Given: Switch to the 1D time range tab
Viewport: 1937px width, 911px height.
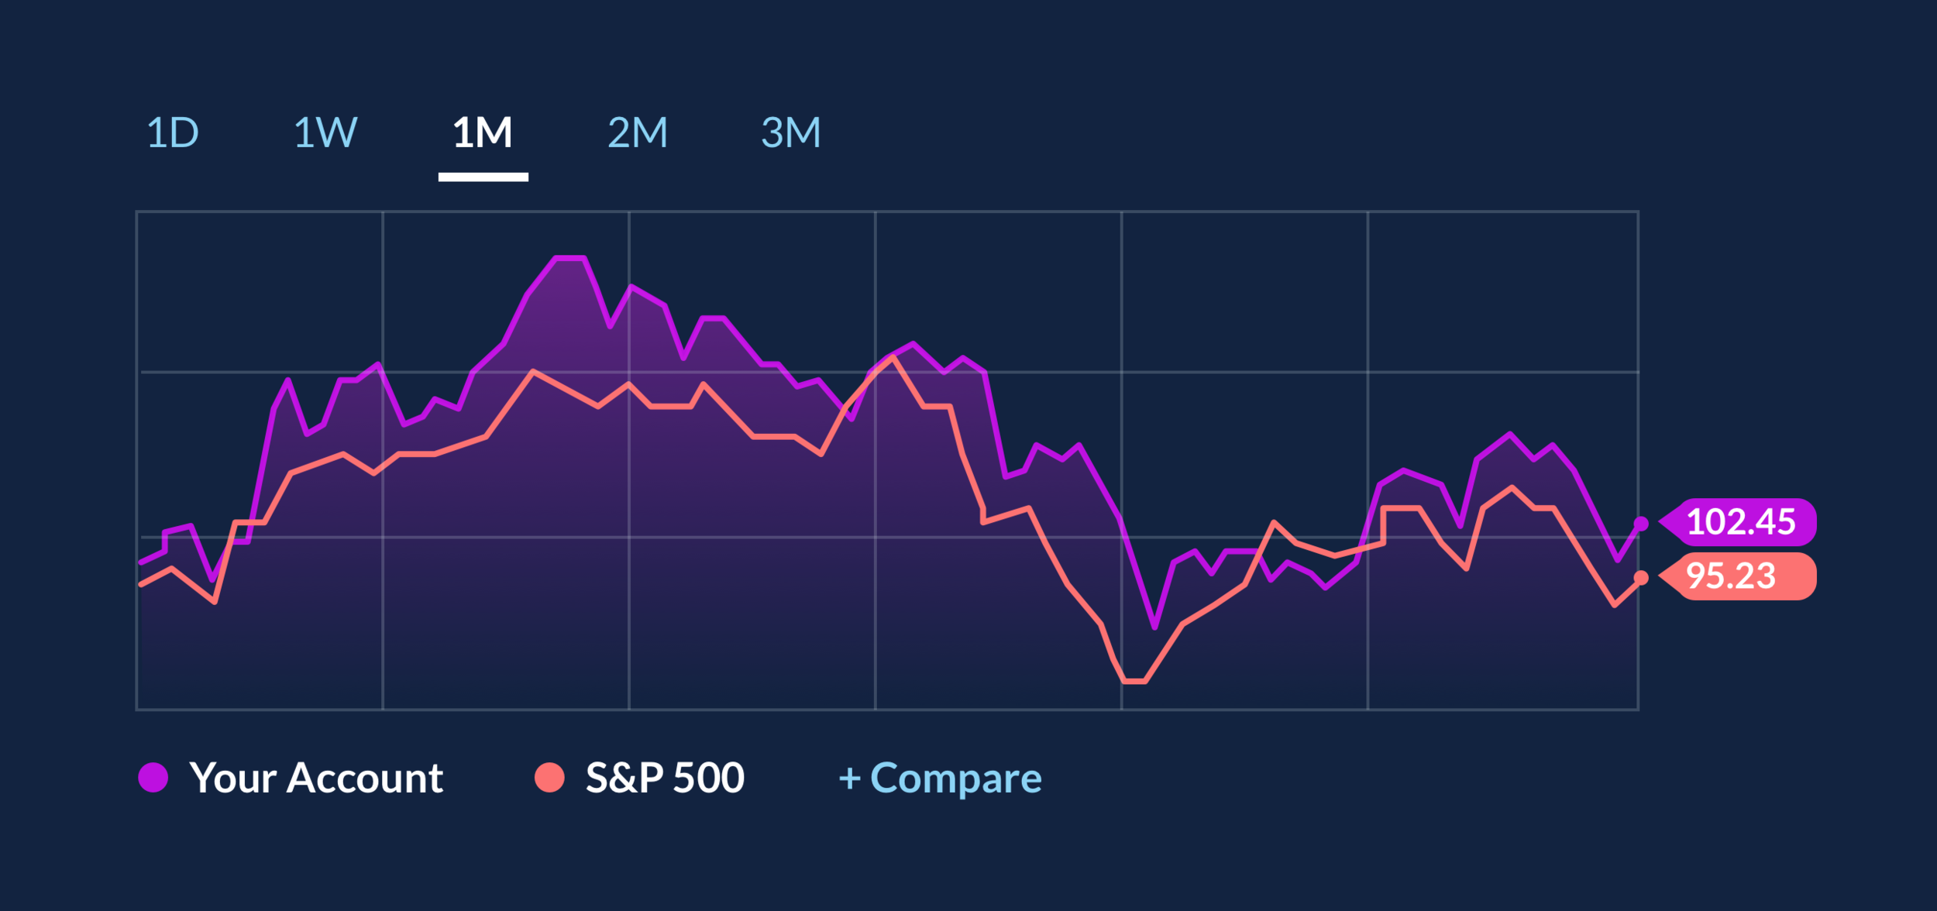Looking at the screenshot, I should click(172, 132).
